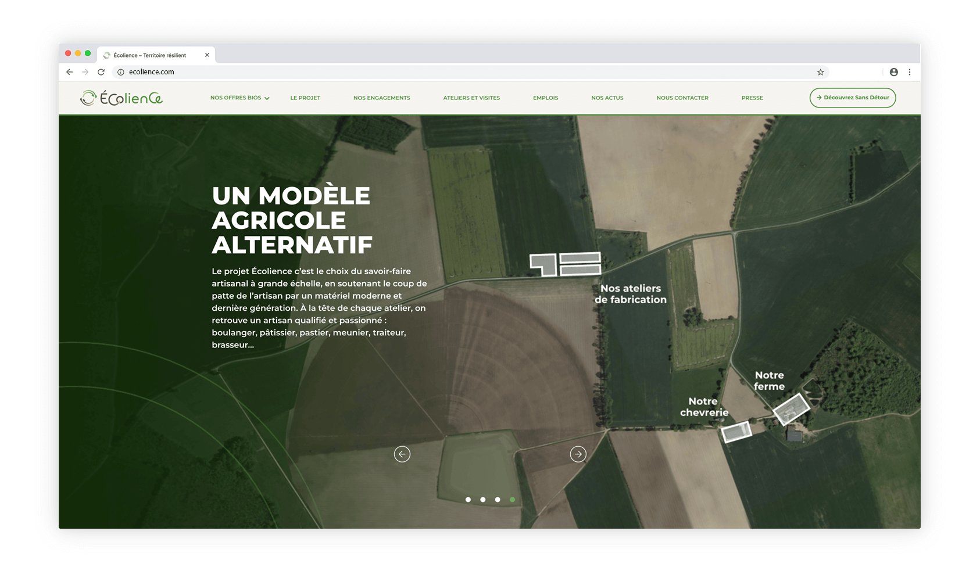Open Nos Actus menu item

pyautogui.click(x=607, y=98)
